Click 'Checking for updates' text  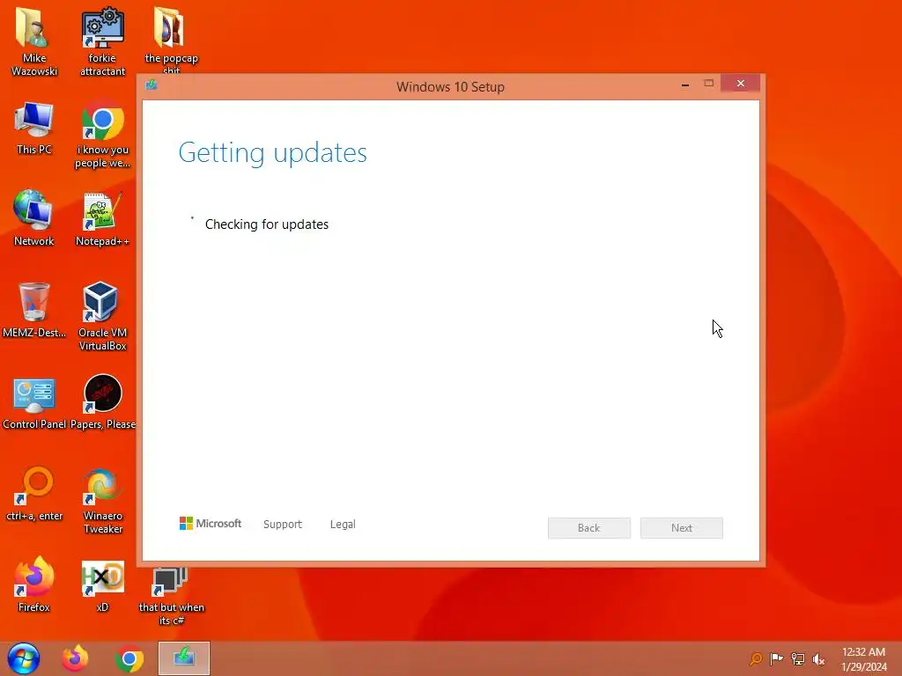point(267,224)
